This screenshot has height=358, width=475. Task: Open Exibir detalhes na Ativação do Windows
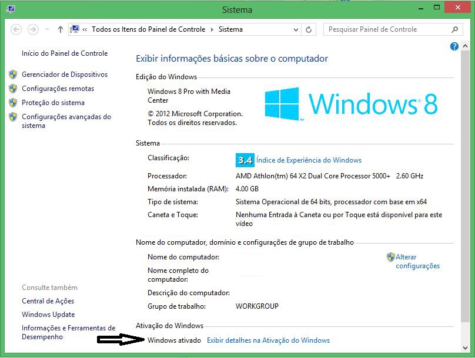(x=268, y=340)
